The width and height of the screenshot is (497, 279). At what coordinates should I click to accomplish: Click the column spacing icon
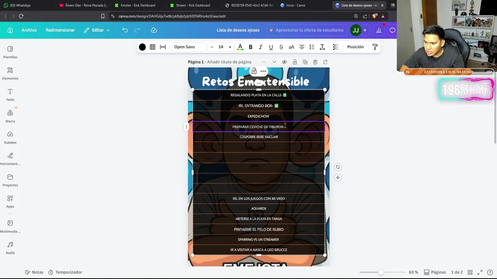tap(163, 47)
